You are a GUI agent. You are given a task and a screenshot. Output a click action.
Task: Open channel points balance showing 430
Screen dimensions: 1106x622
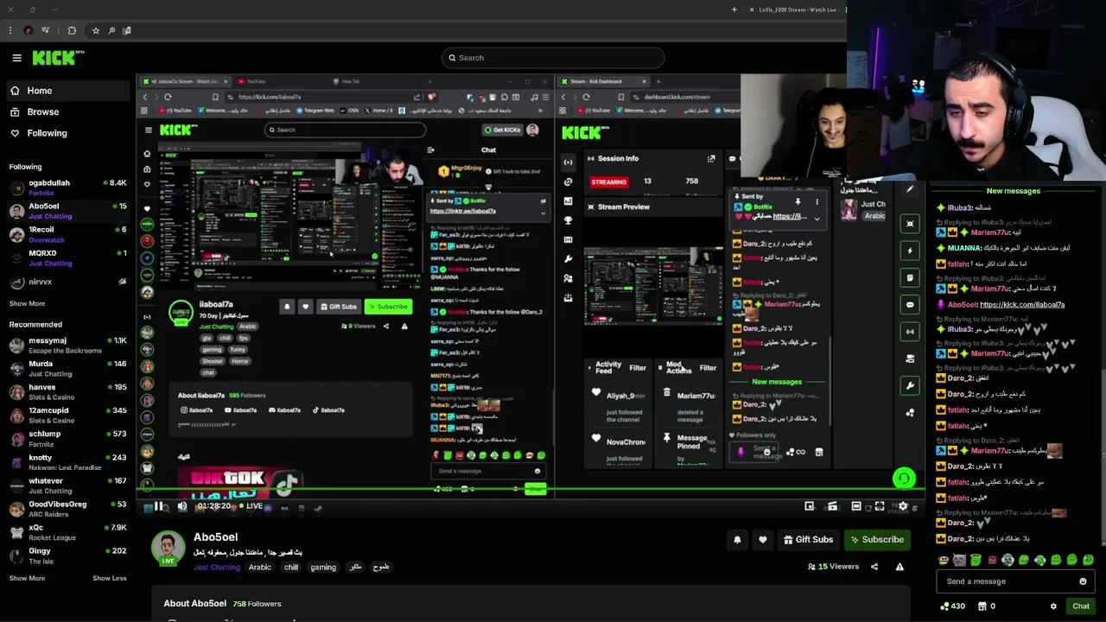click(x=952, y=606)
